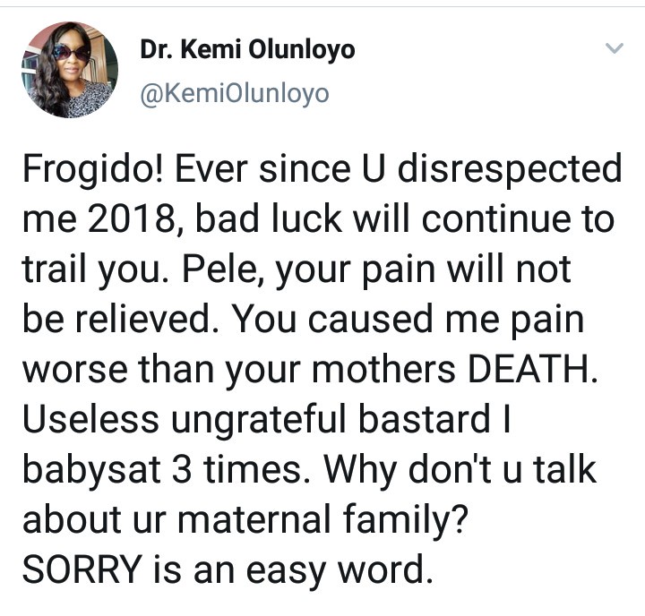This screenshot has width=645, height=616.
Task: Click the words "trail you."
Action: coord(96,269)
